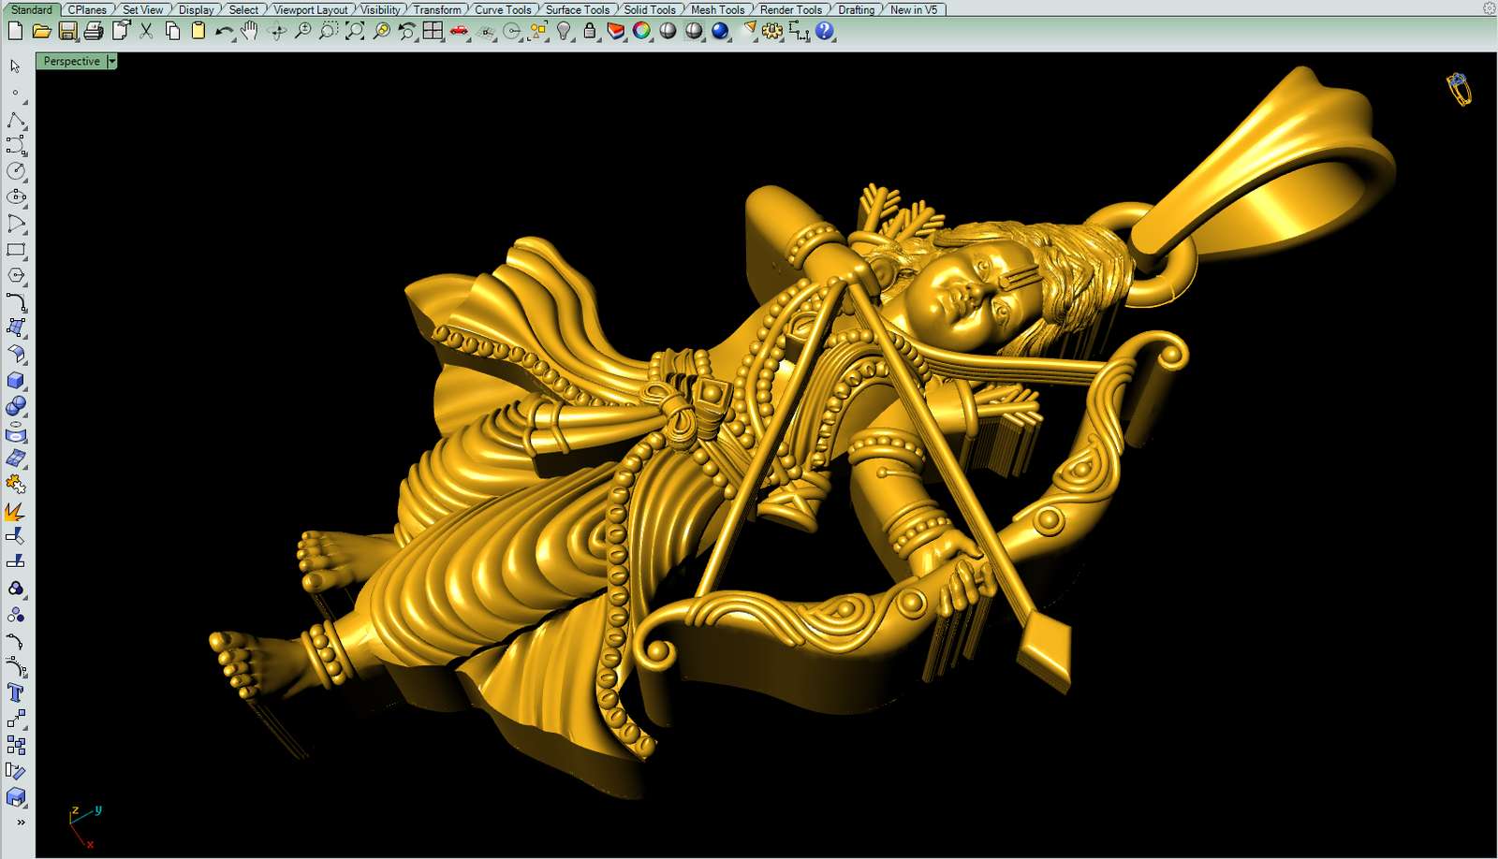Toggle the Lock objects padlock icon
This screenshot has width=1498, height=859.
[589, 31]
